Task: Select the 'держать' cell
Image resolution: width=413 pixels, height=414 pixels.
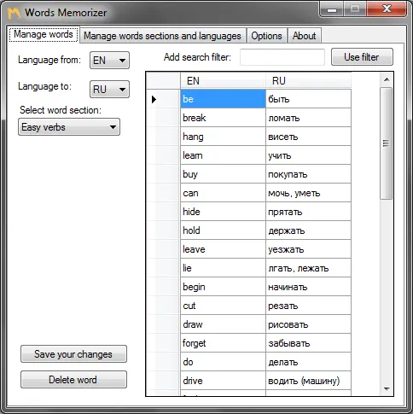Action: coord(308,230)
